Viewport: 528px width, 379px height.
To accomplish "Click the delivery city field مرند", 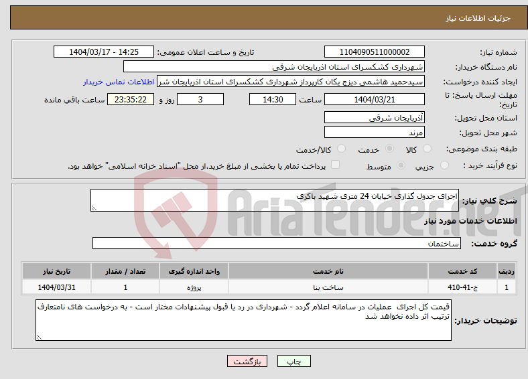I will coord(374,132).
